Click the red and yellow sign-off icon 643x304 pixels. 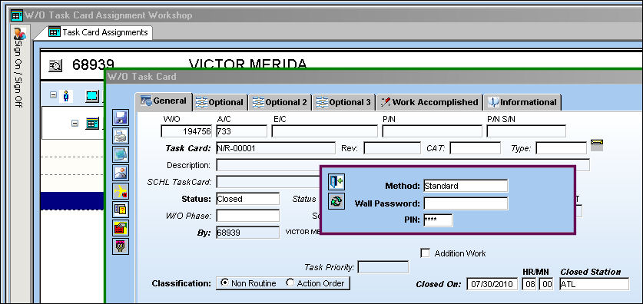121,228
